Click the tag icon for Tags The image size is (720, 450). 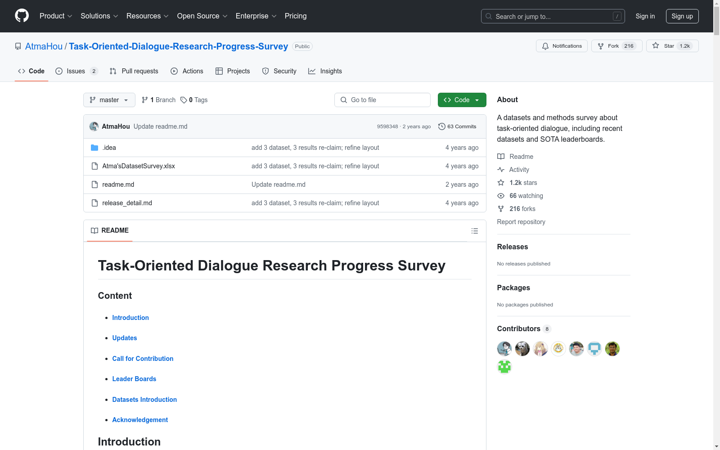point(184,100)
